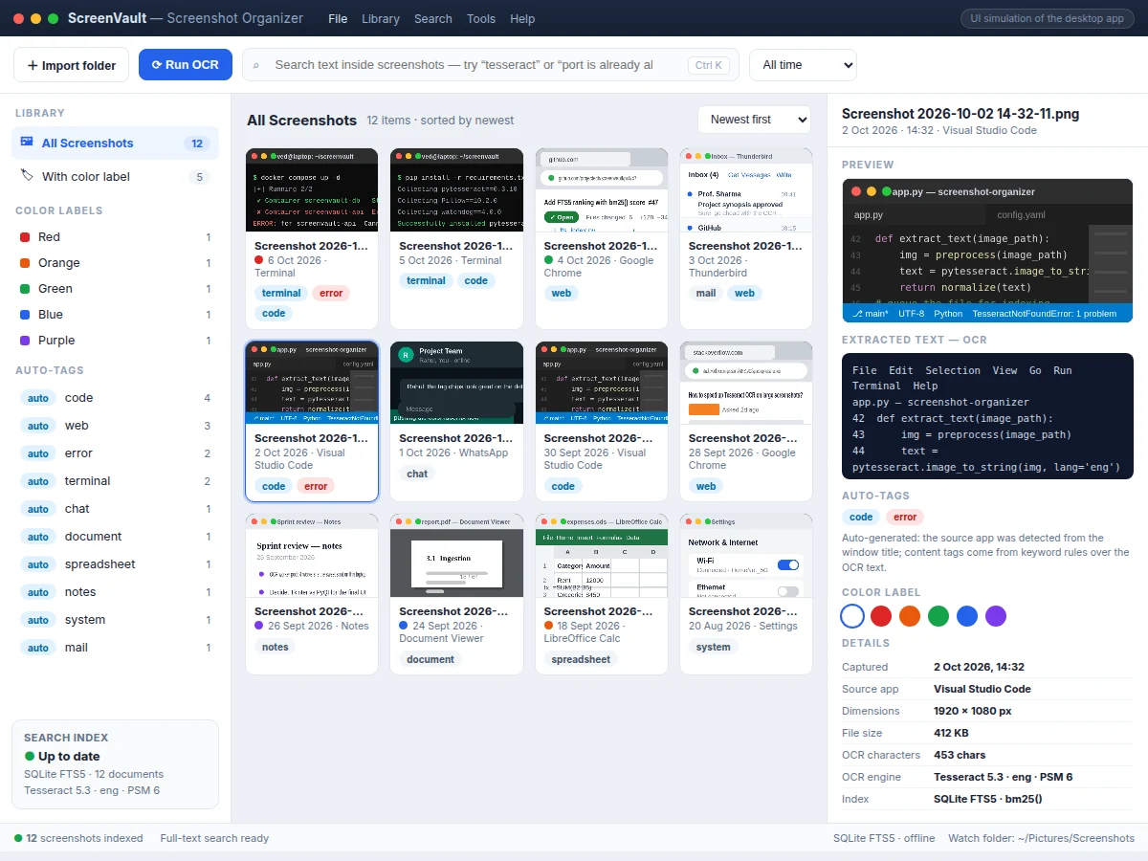
Task: Click the extracted OCR text box
Action: coord(987,416)
